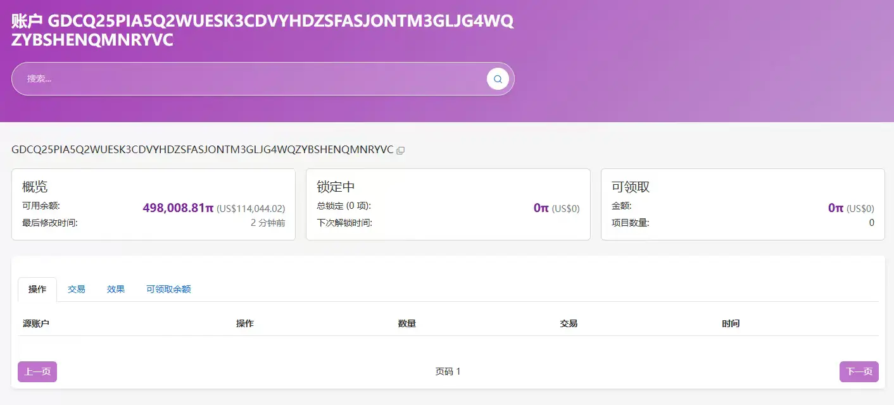Go to previous page with 上一页
Image resolution: width=894 pixels, height=405 pixels.
pos(37,371)
